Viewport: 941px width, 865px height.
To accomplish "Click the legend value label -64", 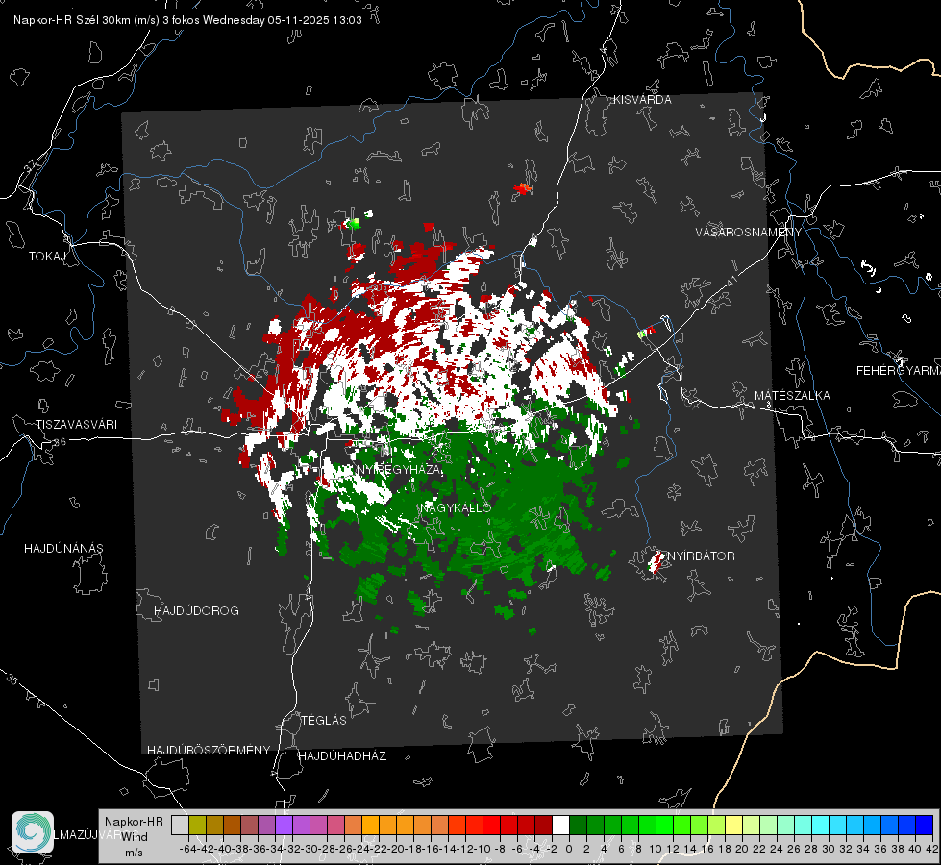I will pos(187,849).
